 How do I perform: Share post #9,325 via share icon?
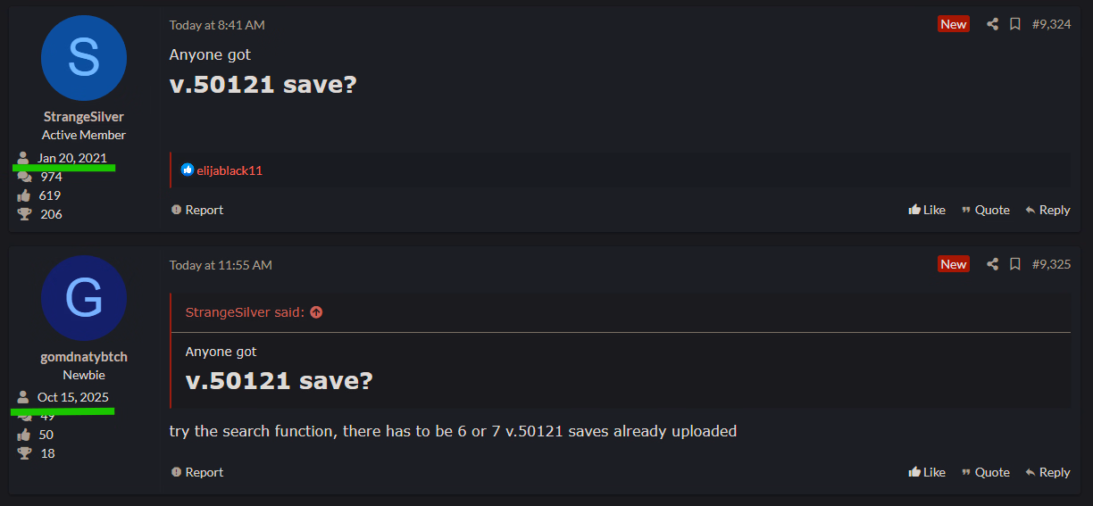point(992,264)
